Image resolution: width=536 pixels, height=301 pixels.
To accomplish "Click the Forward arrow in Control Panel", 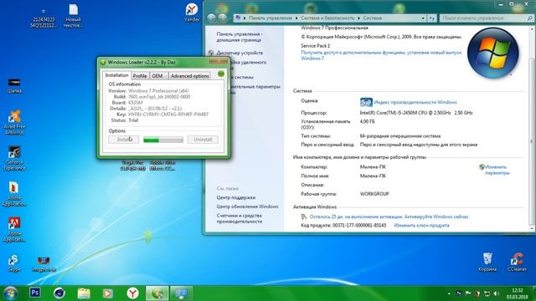I will [x=223, y=18].
